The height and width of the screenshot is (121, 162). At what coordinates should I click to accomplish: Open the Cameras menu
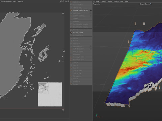(103, 1)
